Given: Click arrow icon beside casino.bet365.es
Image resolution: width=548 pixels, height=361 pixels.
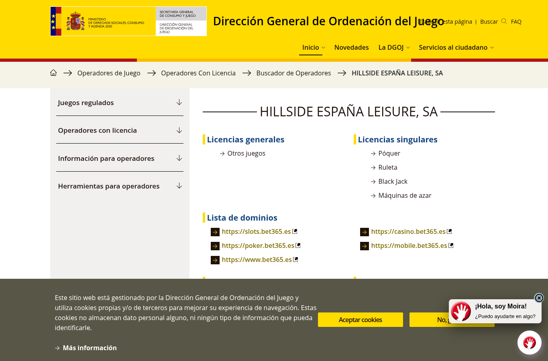Looking at the screenshot, I should pos(365,232).
